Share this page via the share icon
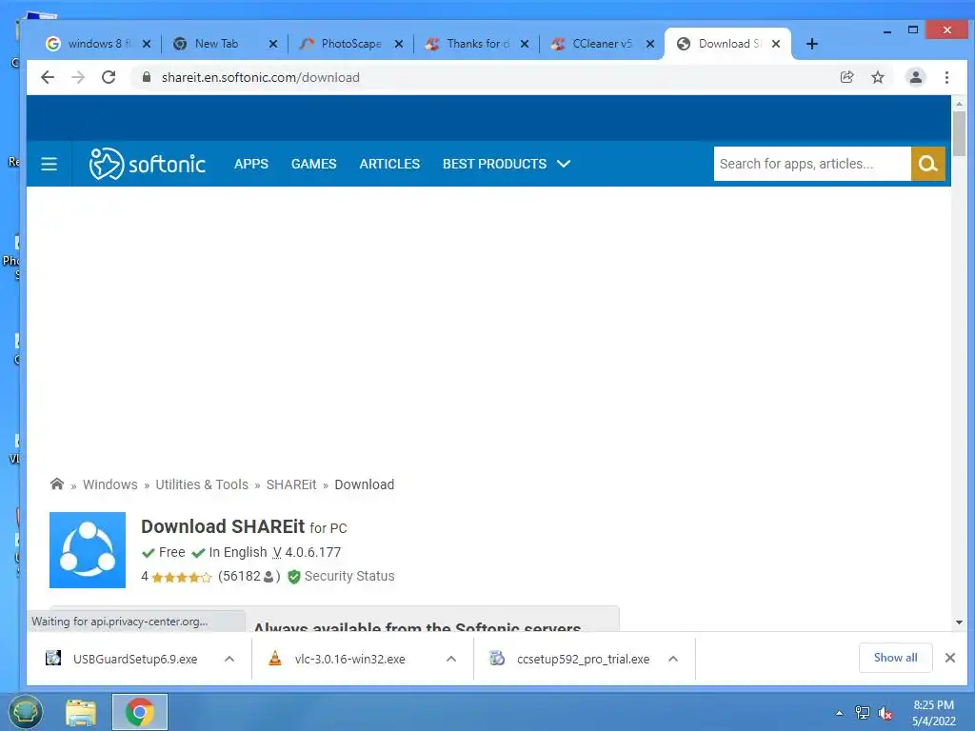The width and height of the screenshot is (975, 731). [x=846, y=77]
